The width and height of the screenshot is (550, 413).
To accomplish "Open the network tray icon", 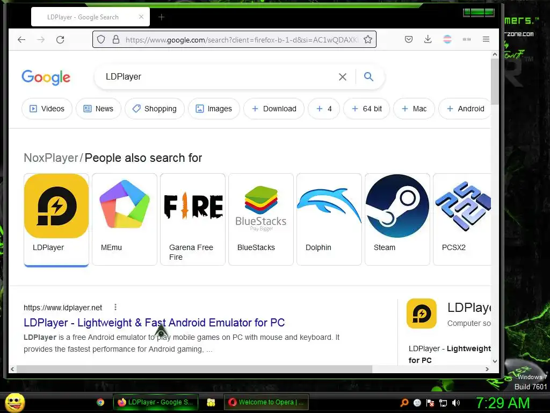I will [x=443, y=403].
